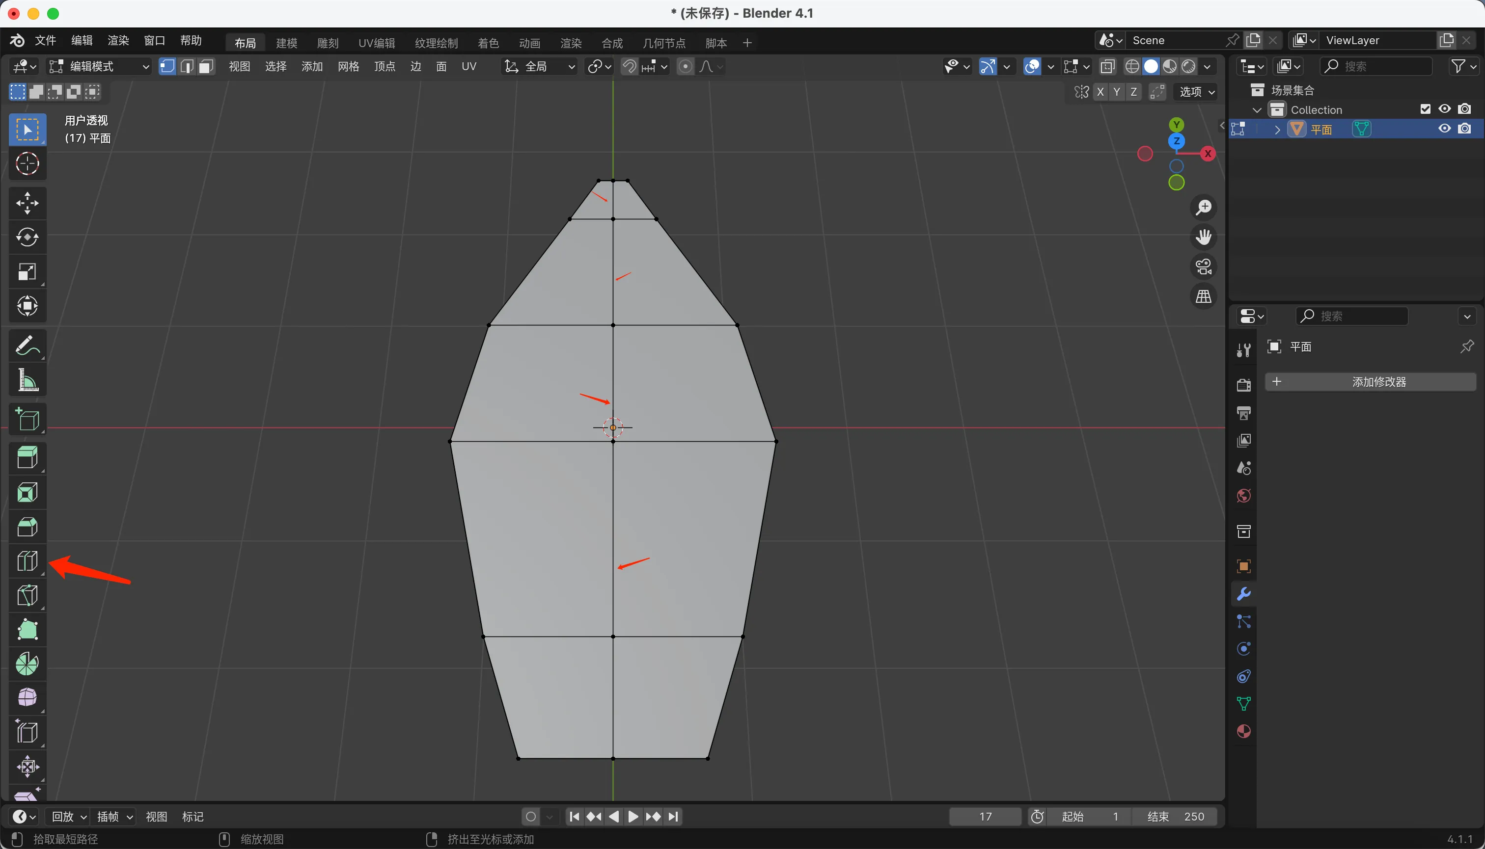Select the Knife tool

click(27, 595)
